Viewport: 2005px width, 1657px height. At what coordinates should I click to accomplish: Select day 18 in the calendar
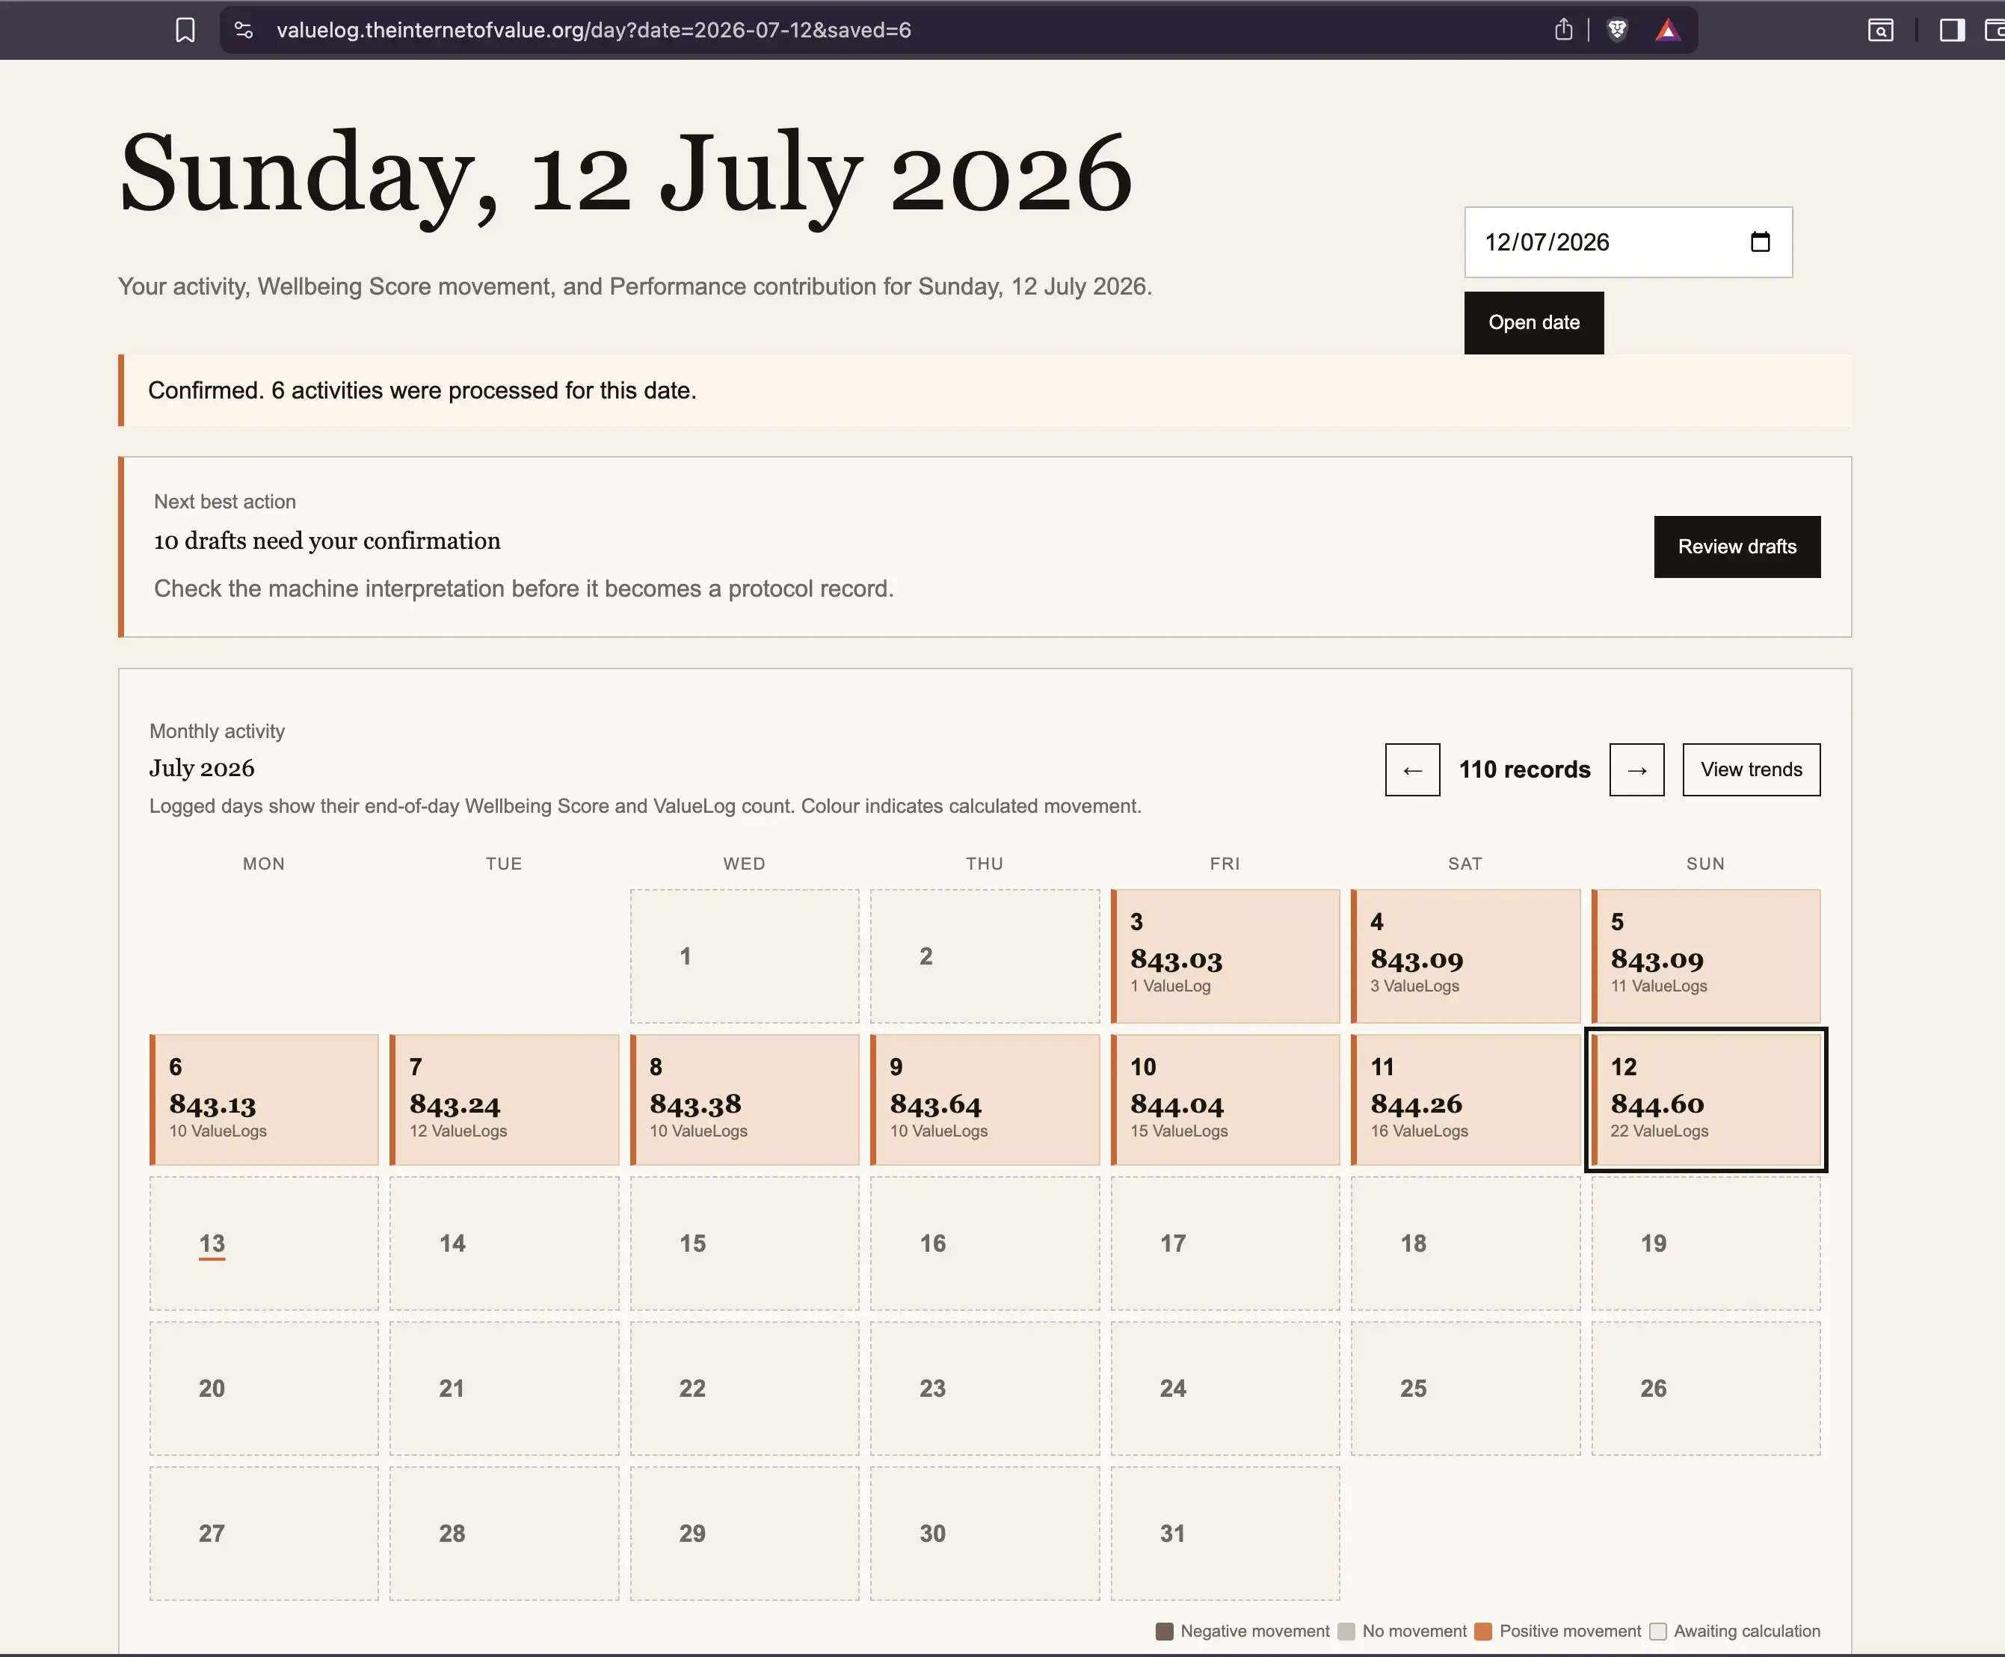pyautogui.click(x=1465, y=1243)
